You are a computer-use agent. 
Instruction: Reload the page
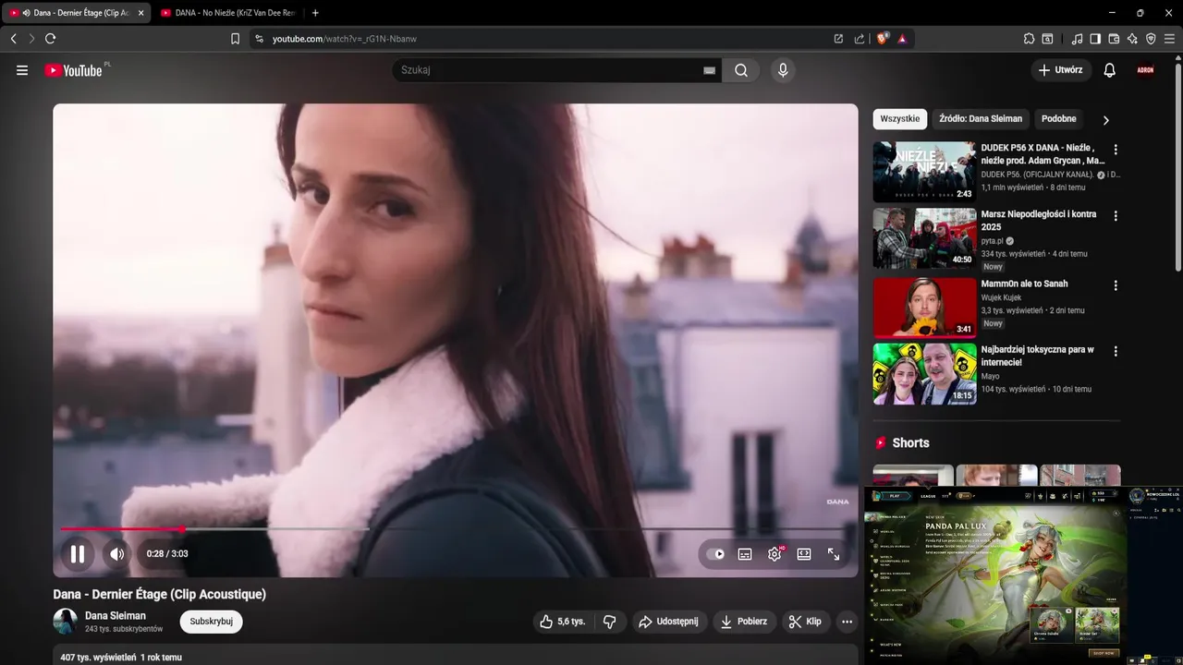click(50, 39)
